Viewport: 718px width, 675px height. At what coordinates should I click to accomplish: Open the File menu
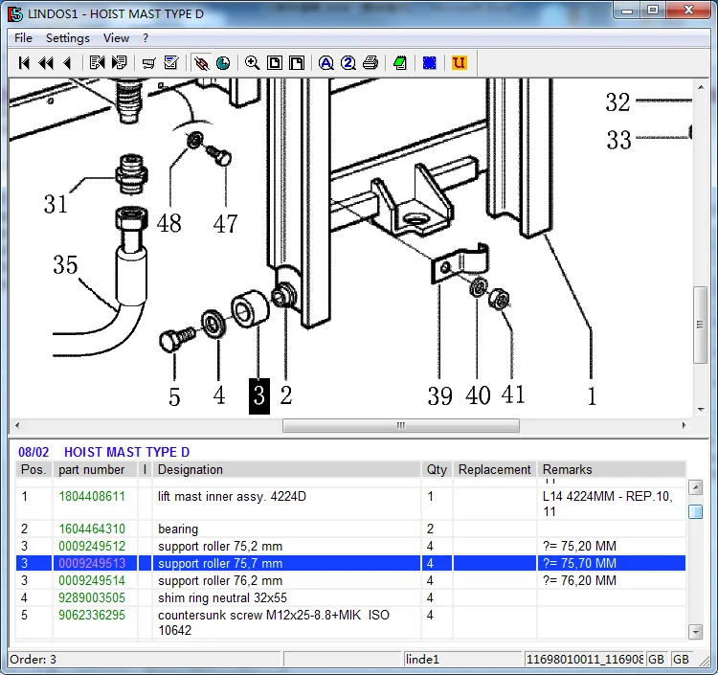23,38
